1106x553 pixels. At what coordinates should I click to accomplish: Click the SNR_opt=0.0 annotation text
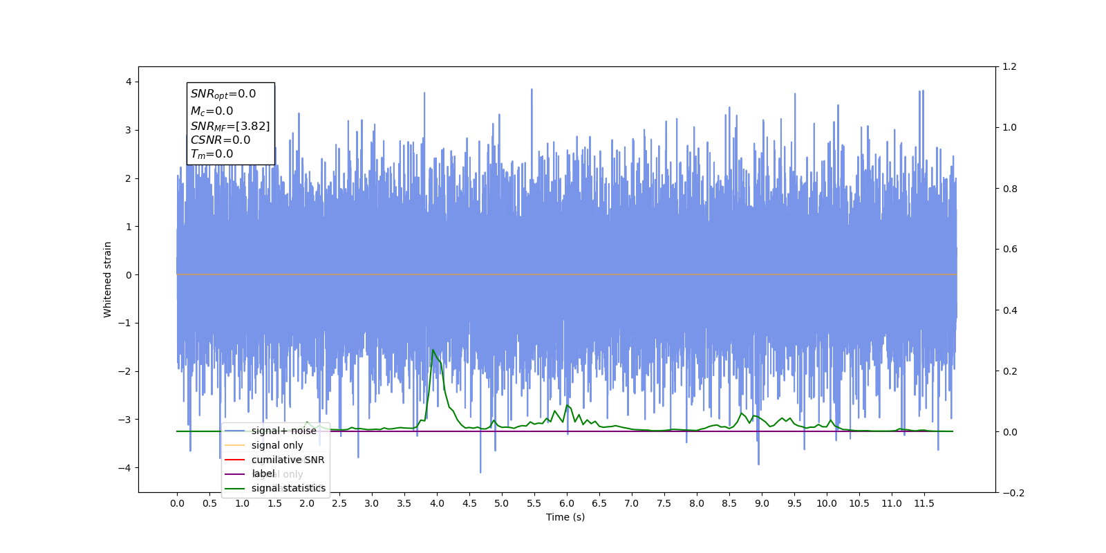[223, 94]
